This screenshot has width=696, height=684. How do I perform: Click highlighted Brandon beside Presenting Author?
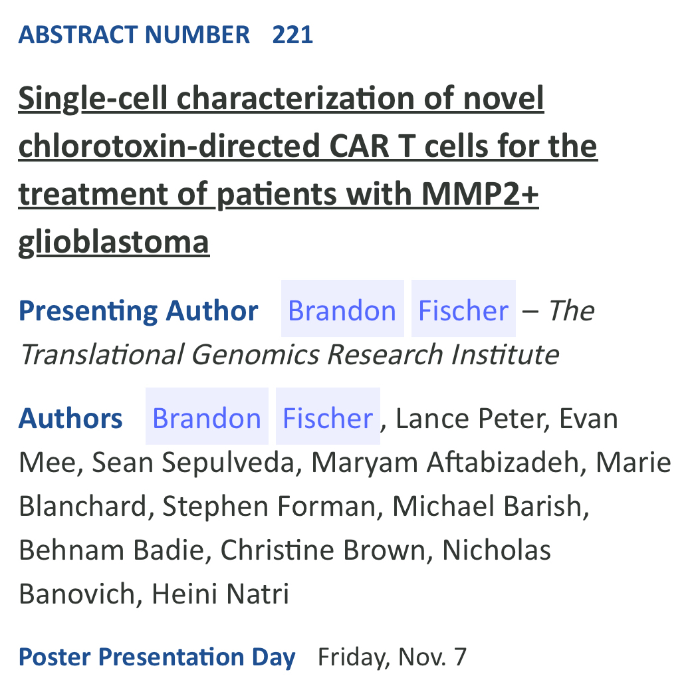pyautogui.click(x=342, y=310)
